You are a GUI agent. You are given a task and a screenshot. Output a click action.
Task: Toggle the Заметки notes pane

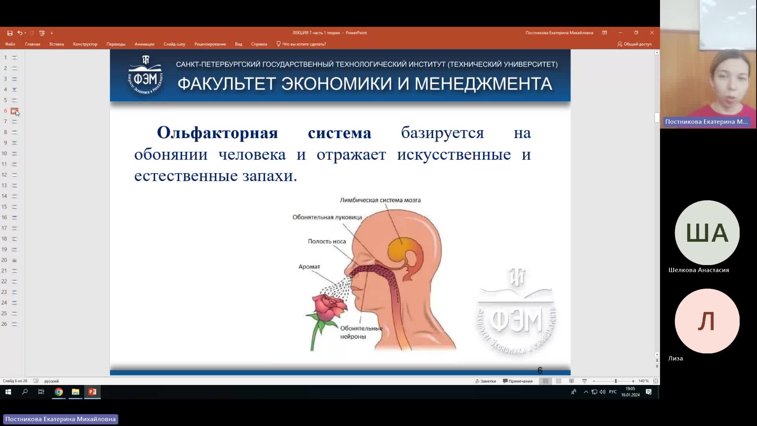pos(485,381)
